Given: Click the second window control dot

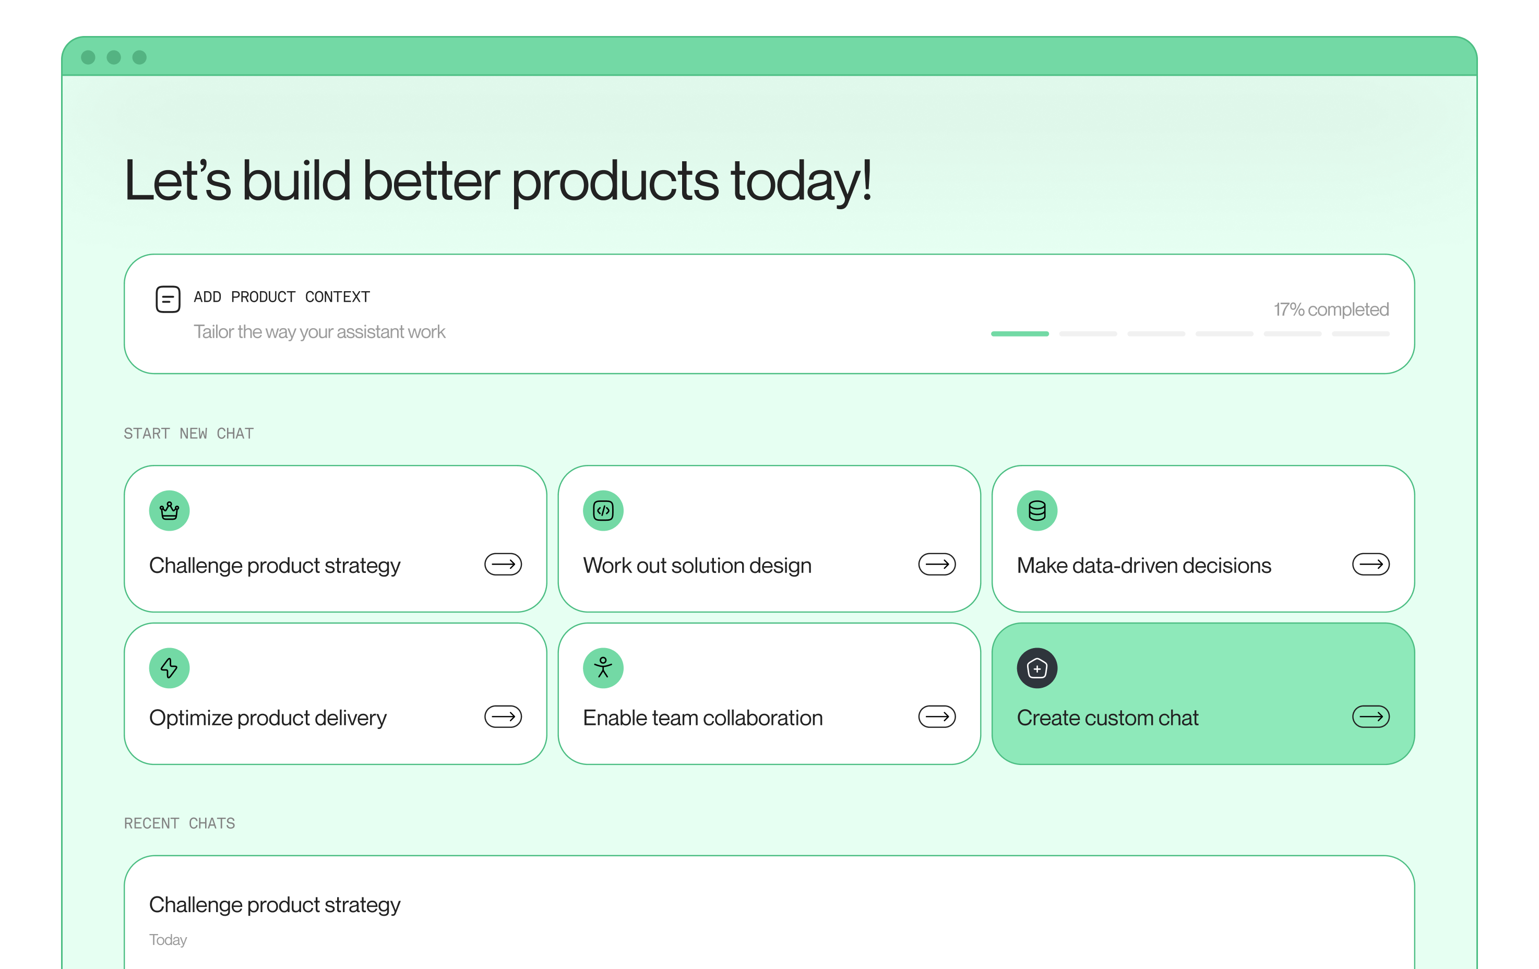Looking at the screenshot, I should (x=114, y=57).
